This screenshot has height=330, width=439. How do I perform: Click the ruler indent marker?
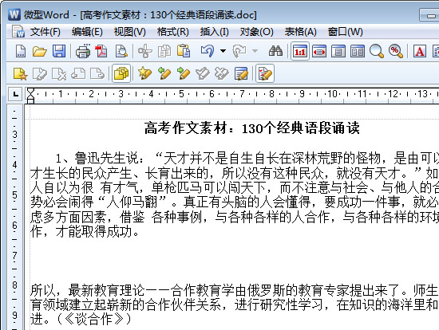point(30,96)
